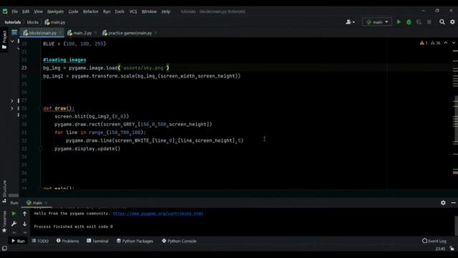This screenshot has height=258, width=458.
Task: Open the Code menu
Action: tap(73, 11)
